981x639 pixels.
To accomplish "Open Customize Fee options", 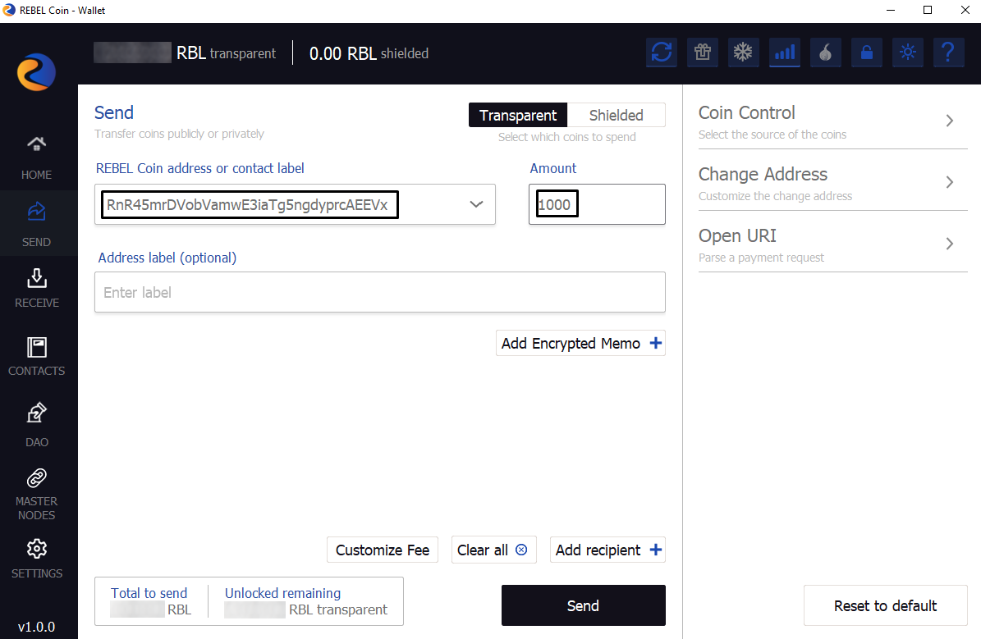I will point(383,550).
